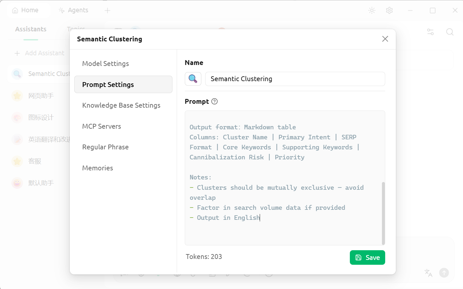Click the new tab plus icon

point(108,10)
